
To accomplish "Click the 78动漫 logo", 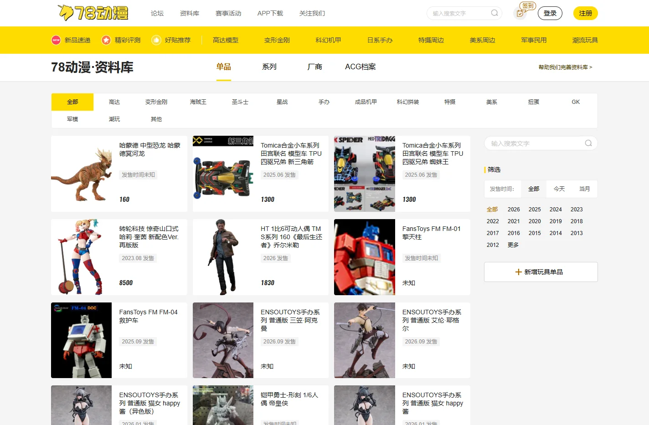I will tap(93, 13).
